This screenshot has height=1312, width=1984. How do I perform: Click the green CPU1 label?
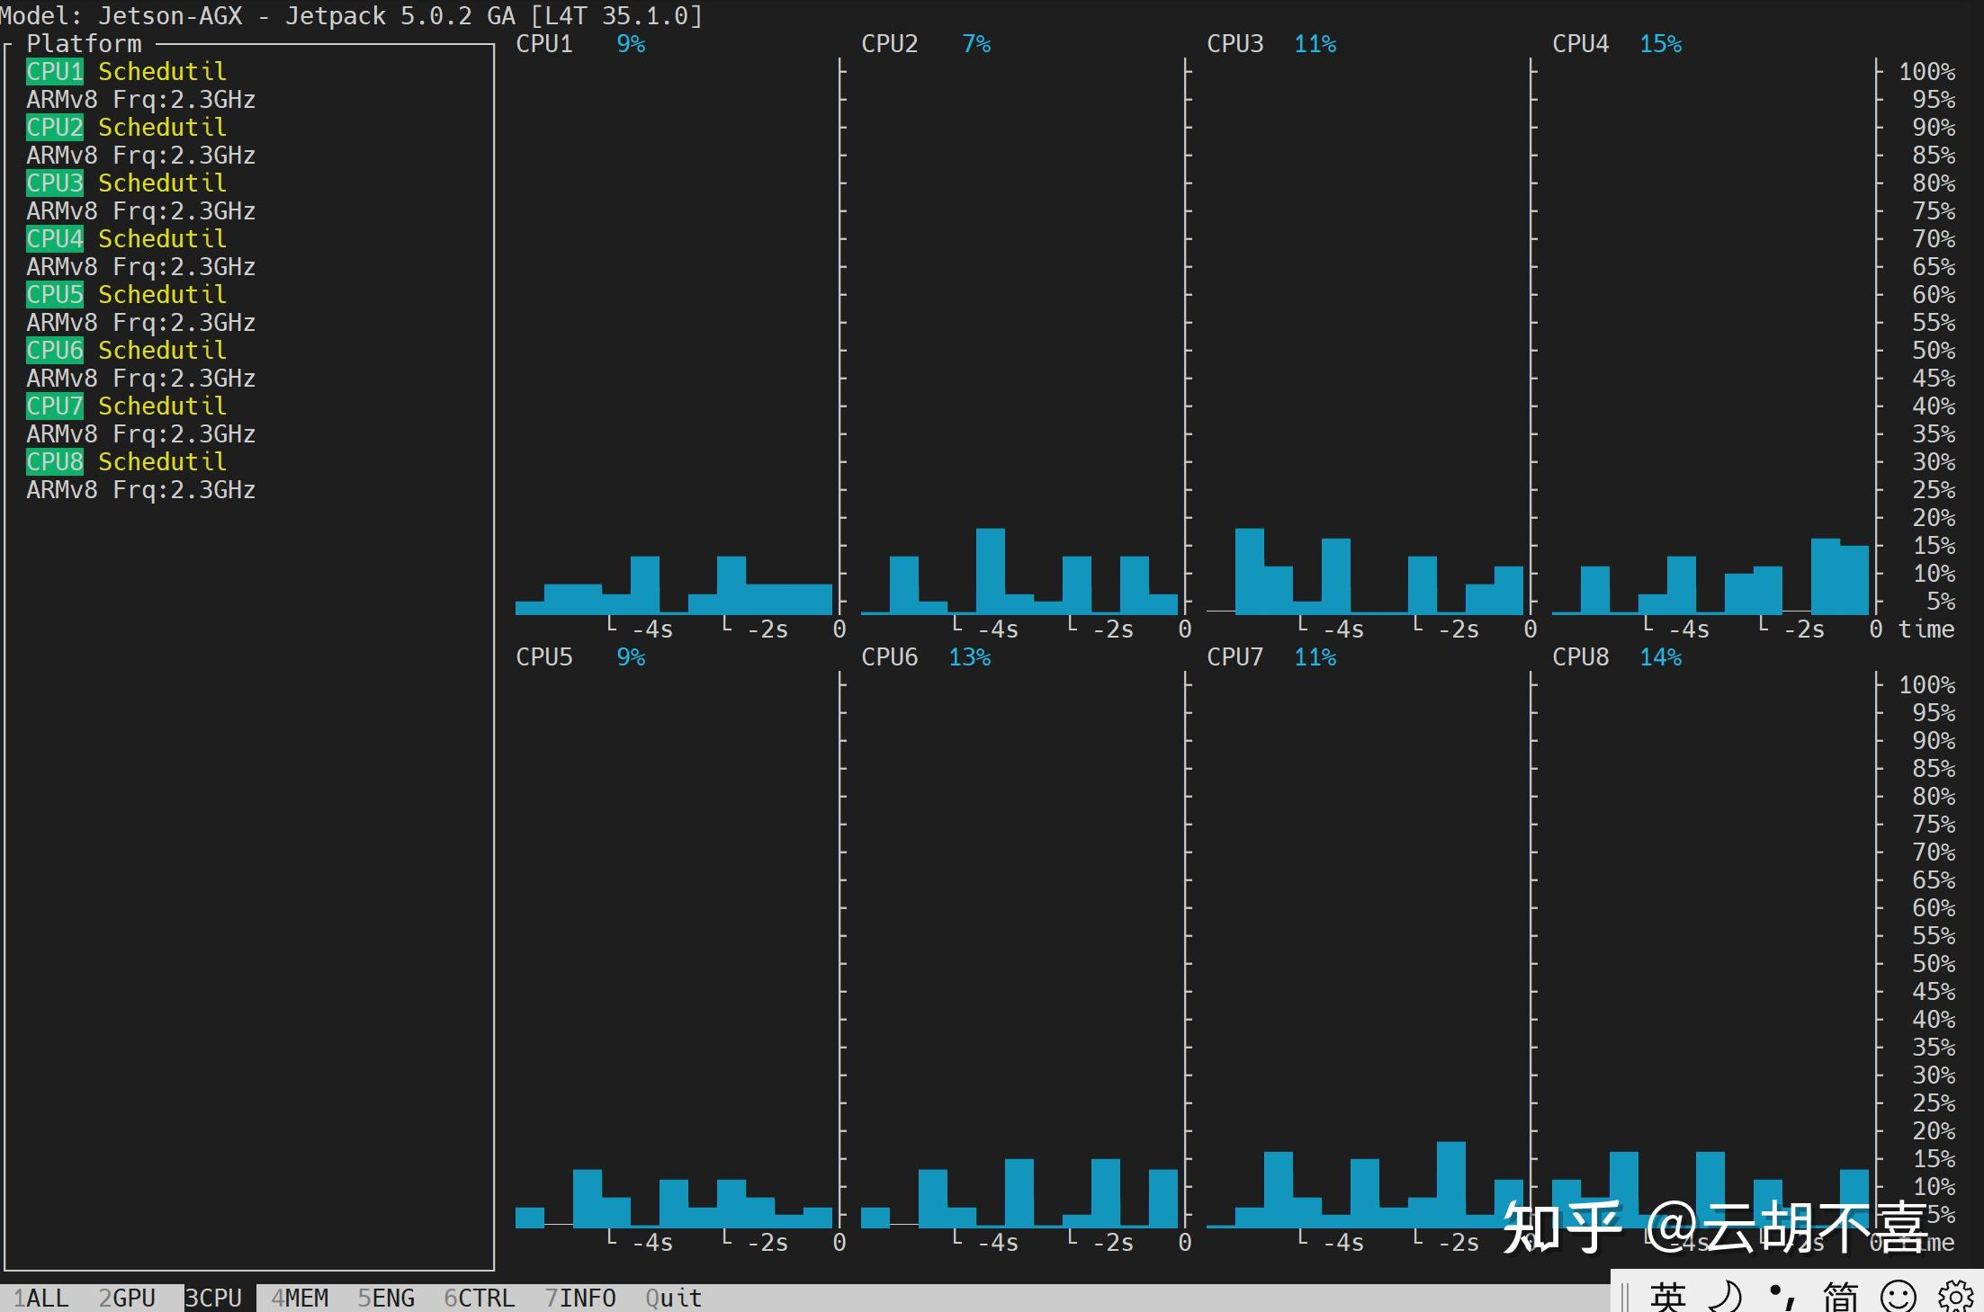point(55,71)
